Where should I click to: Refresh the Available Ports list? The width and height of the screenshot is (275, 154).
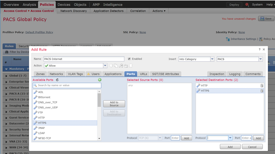57,80
